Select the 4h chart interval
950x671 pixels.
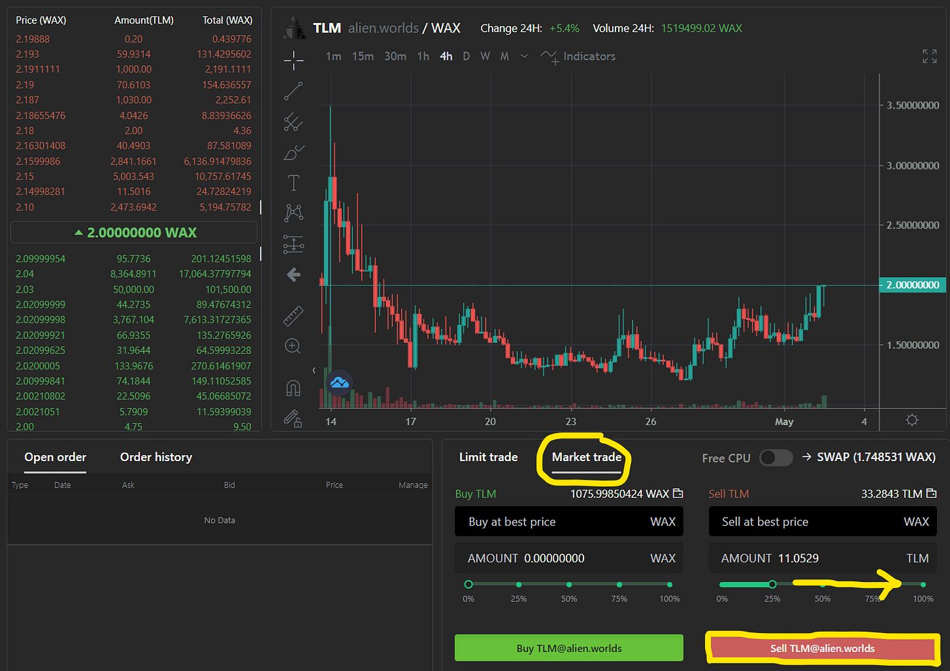pyautogui.click(x=446, y=56)
